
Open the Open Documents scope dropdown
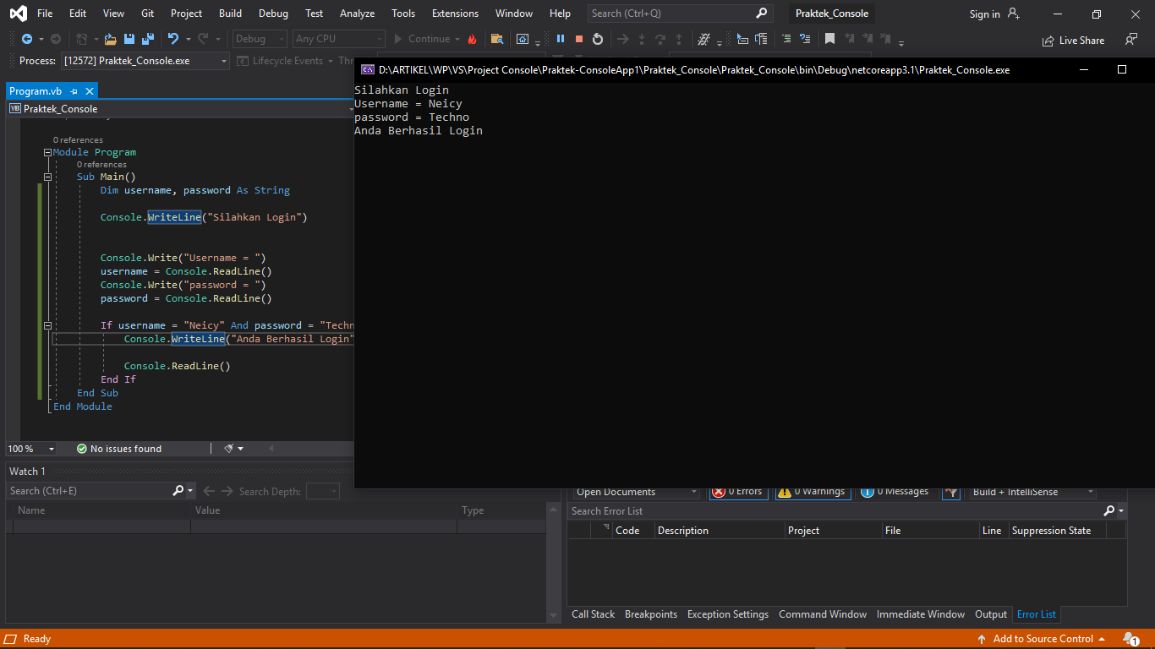click(637, 492)
